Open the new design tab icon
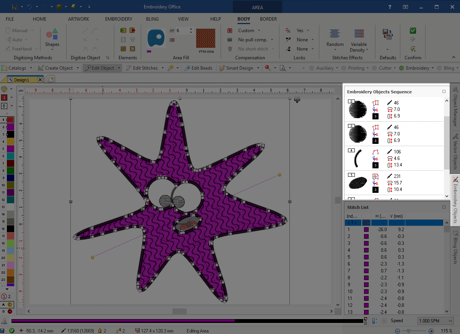 coord(51,79)
